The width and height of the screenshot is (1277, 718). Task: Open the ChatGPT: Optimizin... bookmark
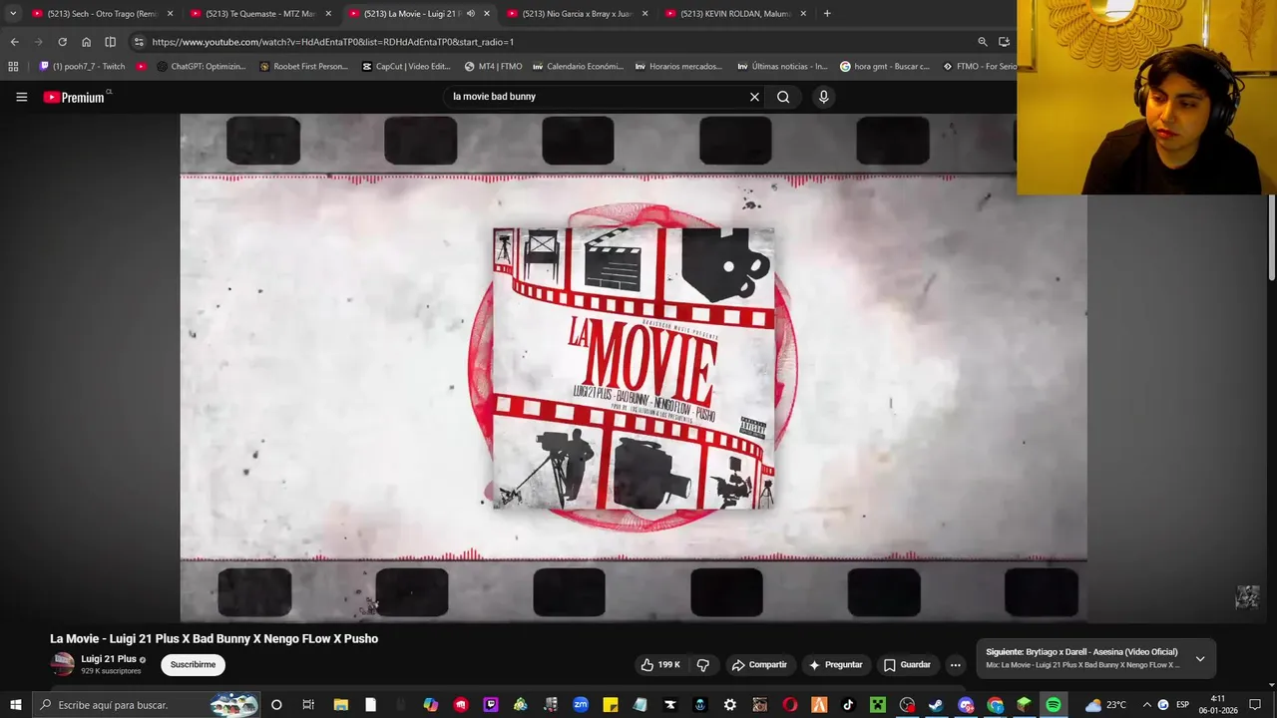tap(201, 67)
